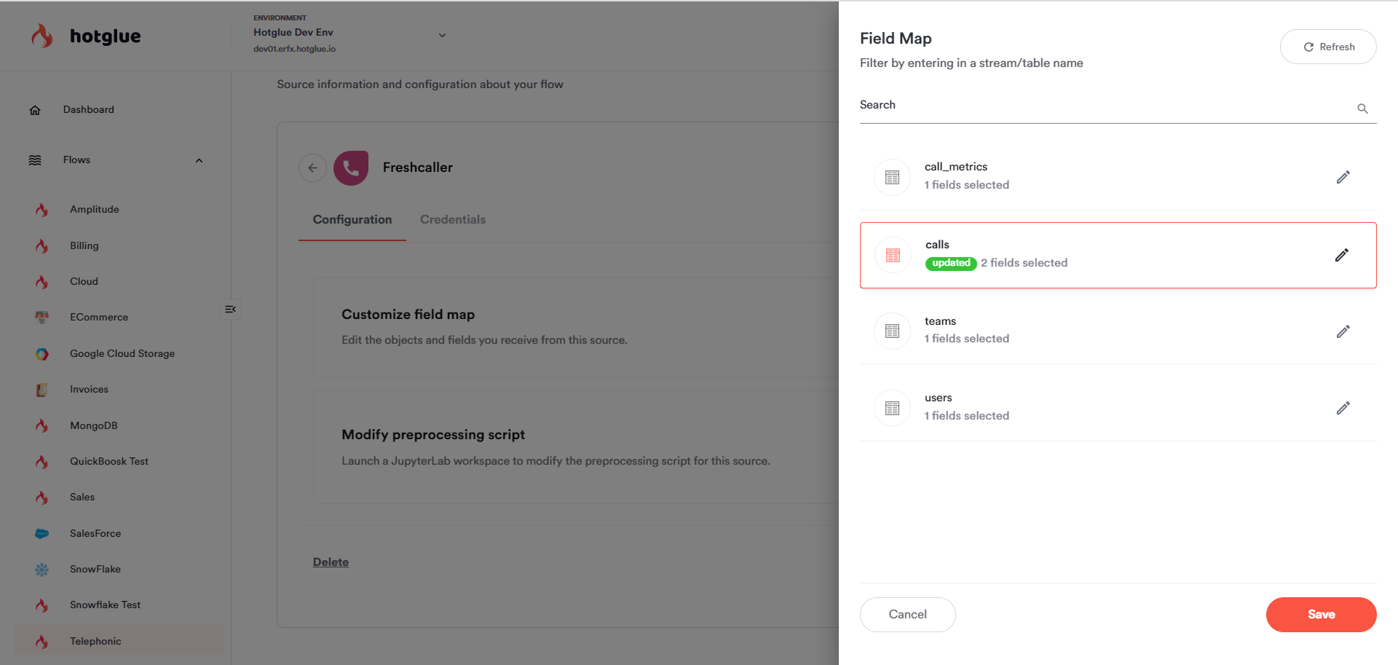Select the Configuration tab
Viewport: 1398px width, 665px height.
pos(352,219)
